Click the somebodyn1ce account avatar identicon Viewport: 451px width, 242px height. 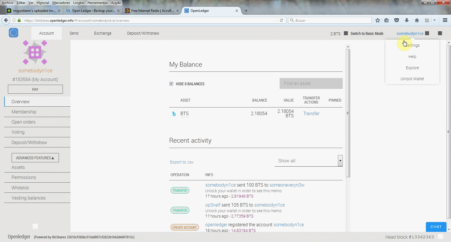35,52
